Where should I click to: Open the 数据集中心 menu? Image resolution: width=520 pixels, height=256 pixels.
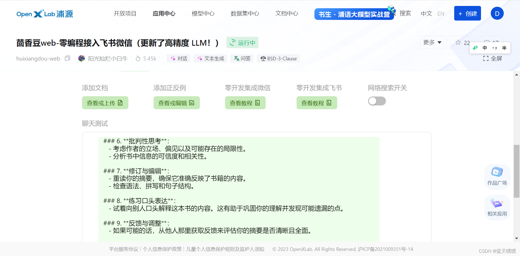point(245,14)
